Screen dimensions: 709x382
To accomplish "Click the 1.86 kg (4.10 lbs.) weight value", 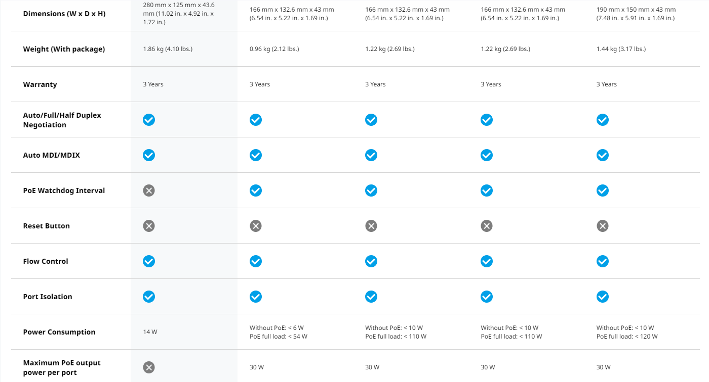I will [x=168, y=49].
